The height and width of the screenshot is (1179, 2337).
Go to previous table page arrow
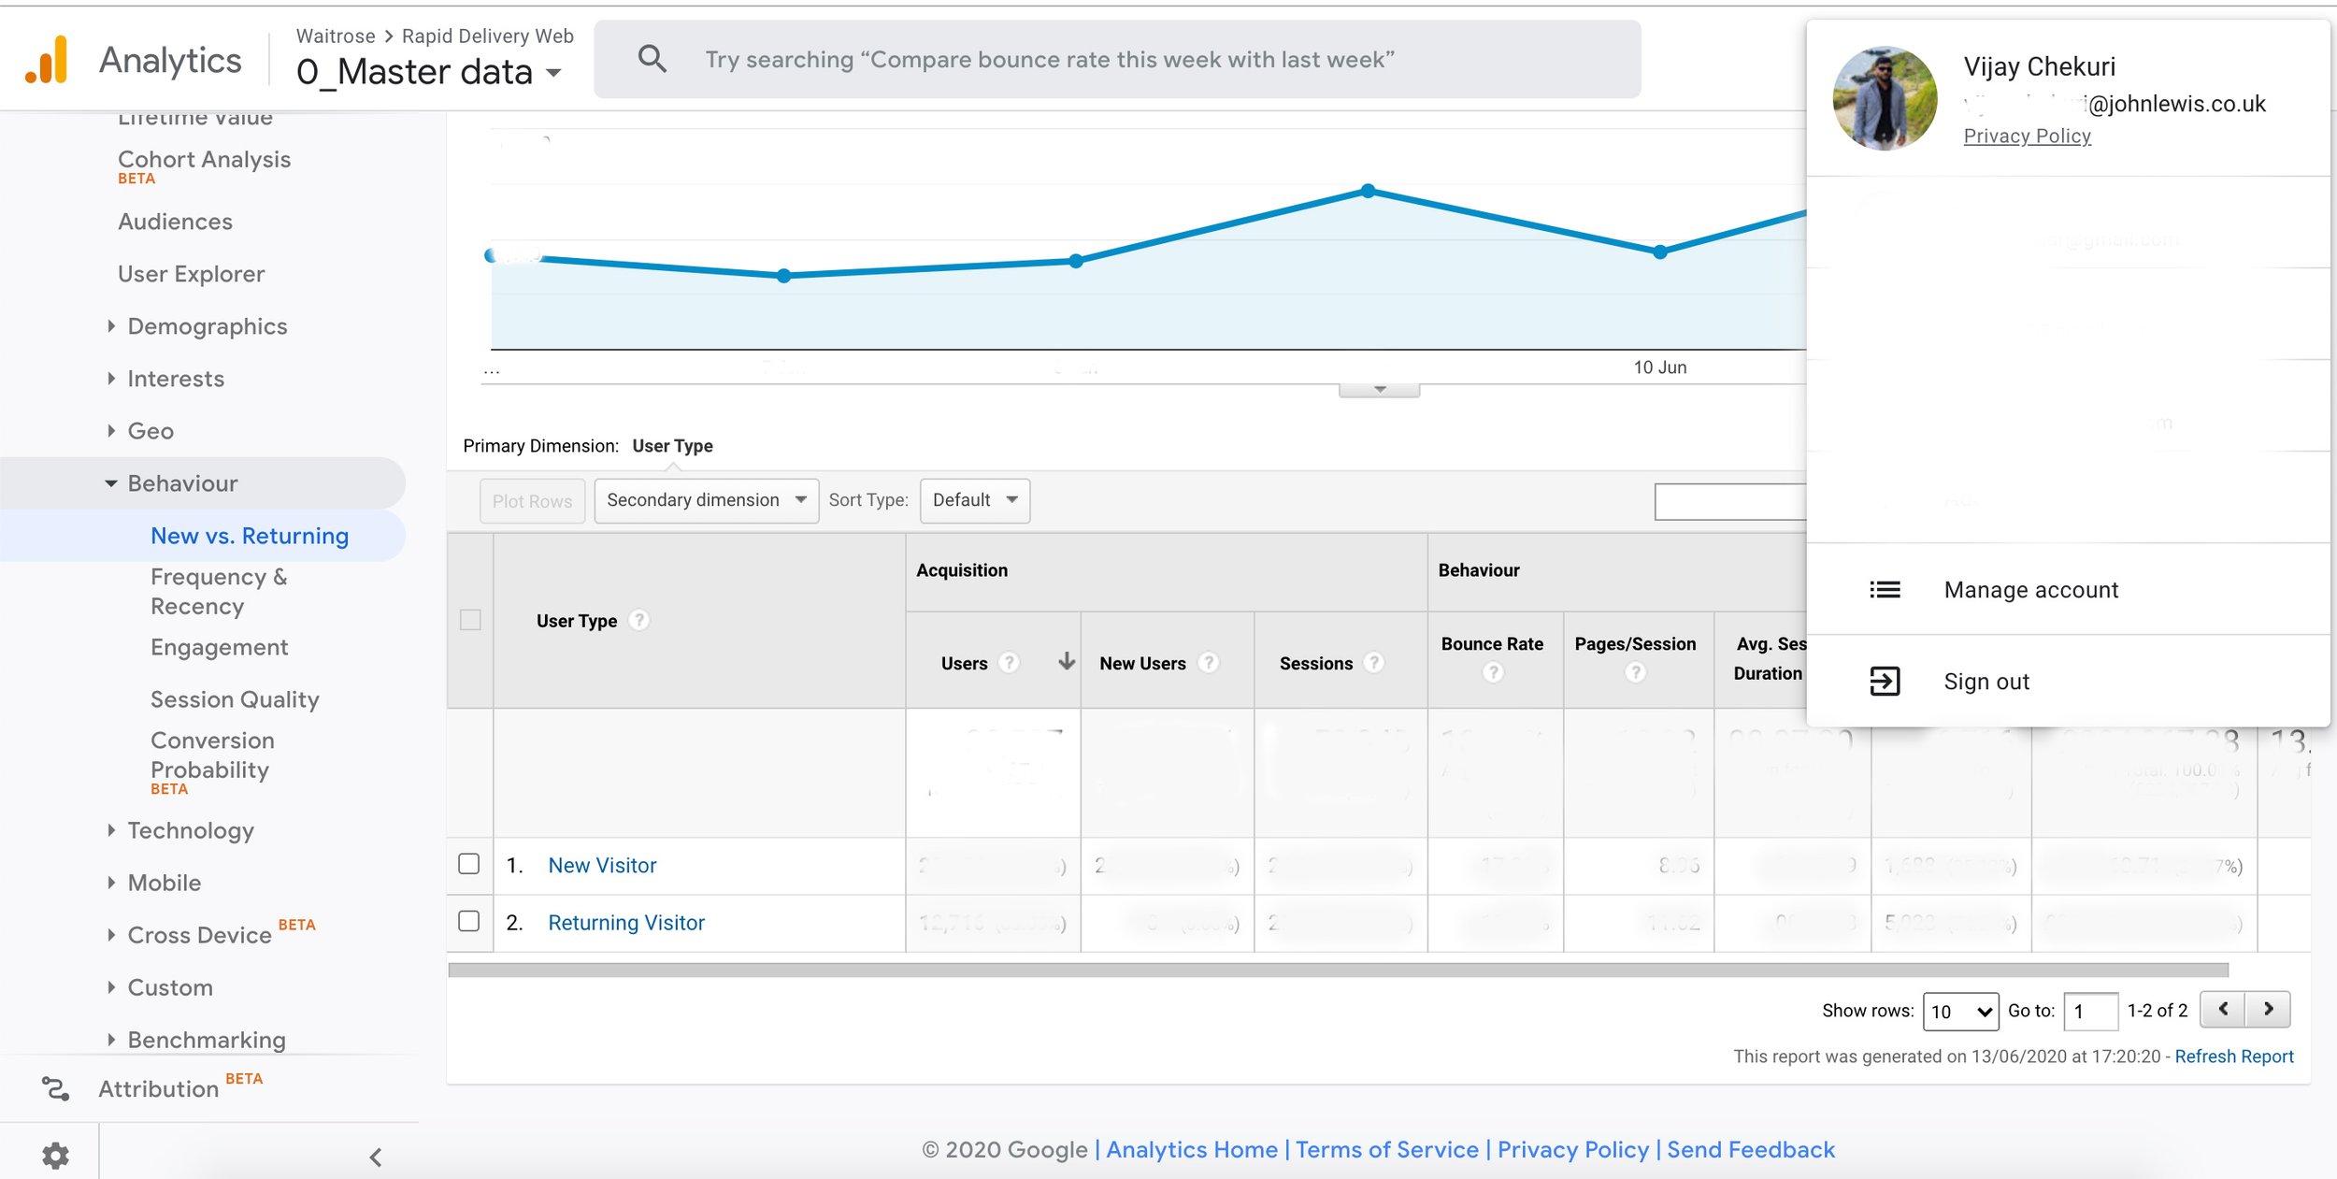tap(2223, 1009)
